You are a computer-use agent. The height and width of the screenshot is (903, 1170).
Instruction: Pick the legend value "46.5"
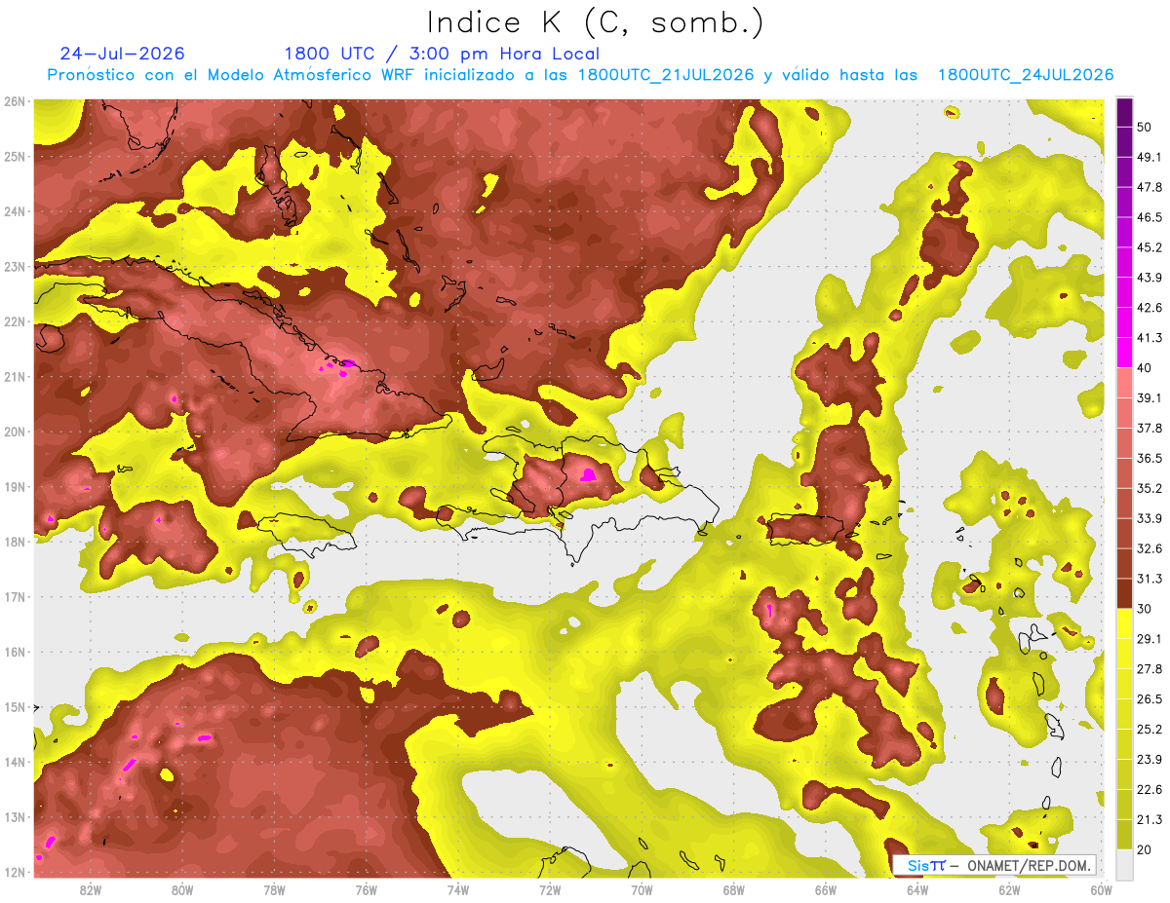tap(1150, 217)
